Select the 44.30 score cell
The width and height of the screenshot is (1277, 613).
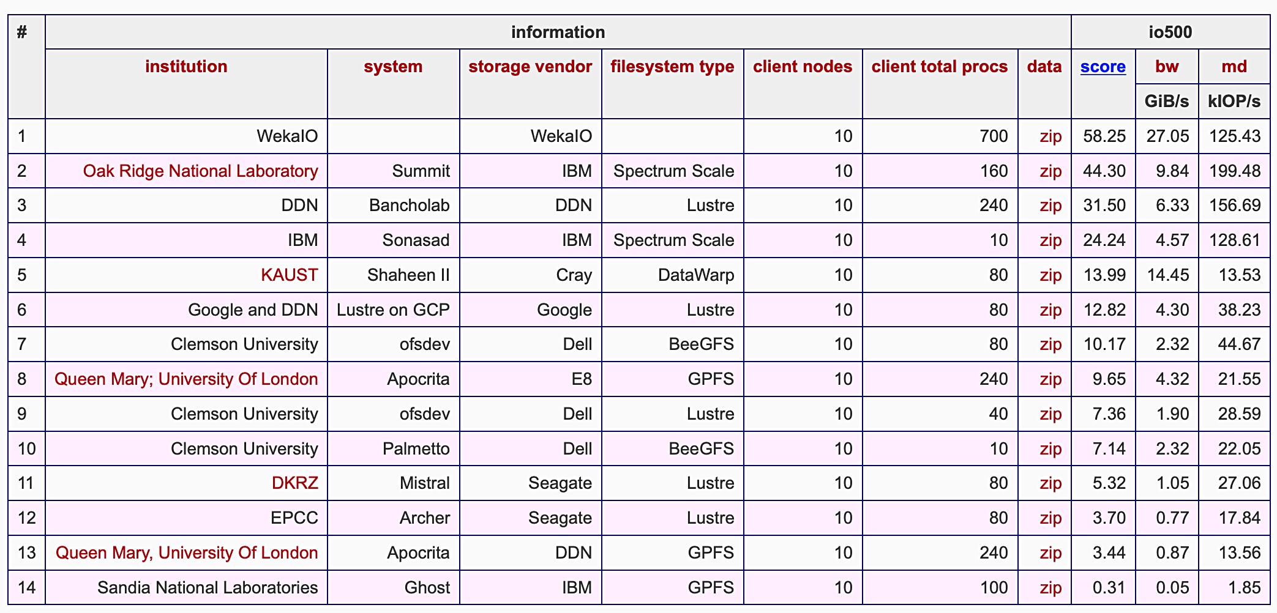(1103, 171)
